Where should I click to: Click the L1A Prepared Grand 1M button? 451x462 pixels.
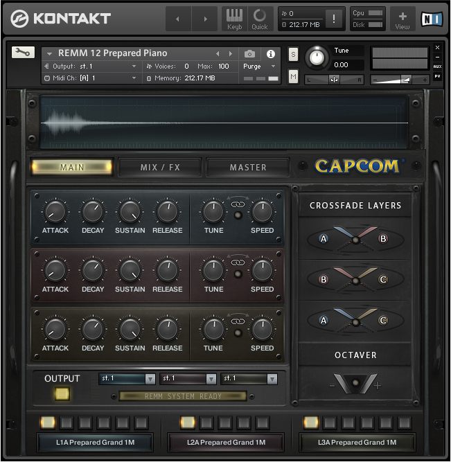95,442
